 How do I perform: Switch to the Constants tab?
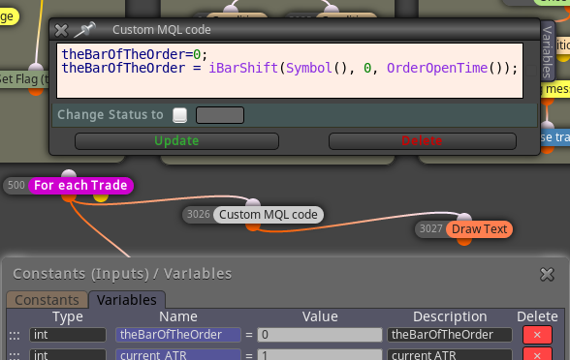pos(47,300)
